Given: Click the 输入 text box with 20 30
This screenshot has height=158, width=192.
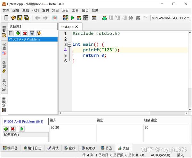Looking at the screenshot, I should [72, 133].
